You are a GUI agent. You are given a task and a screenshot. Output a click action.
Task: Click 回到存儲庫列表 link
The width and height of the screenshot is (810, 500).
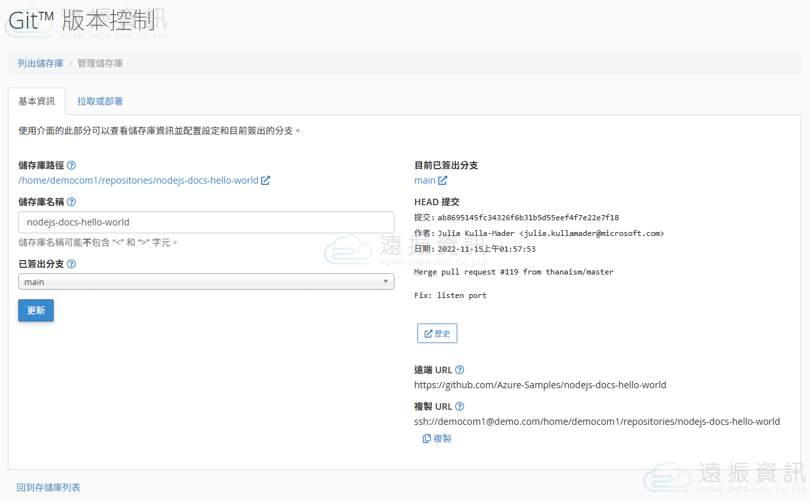tap(48, 488)
